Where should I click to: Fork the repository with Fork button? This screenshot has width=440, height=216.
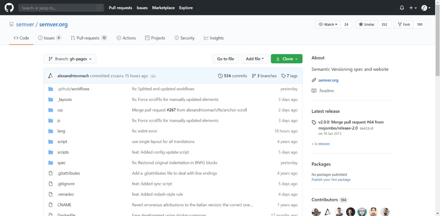tap(403, 25)
